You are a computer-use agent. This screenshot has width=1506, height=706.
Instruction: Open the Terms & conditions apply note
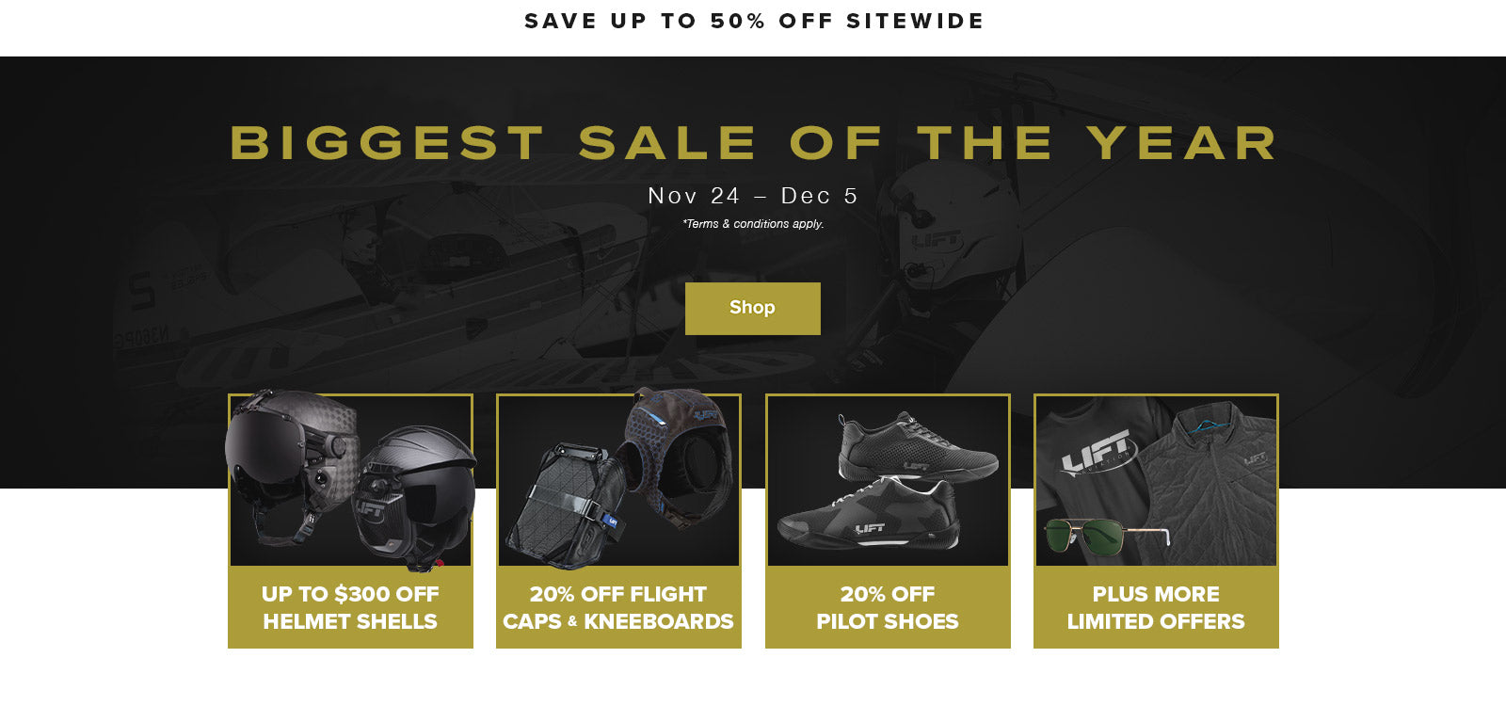753,224
